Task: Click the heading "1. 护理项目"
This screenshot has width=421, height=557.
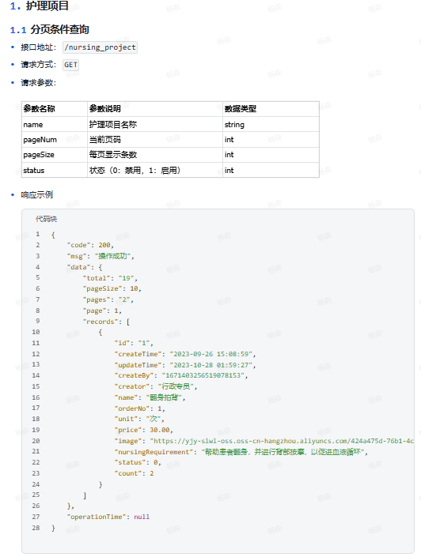Action: tap(39, 6)
